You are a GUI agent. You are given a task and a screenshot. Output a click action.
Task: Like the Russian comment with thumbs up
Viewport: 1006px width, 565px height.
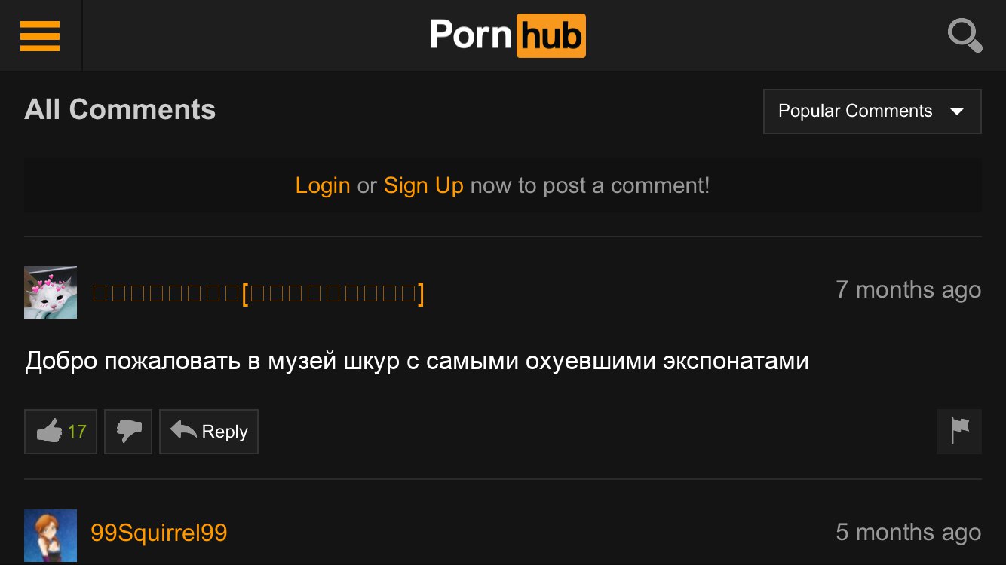click(x=60, y=432)
